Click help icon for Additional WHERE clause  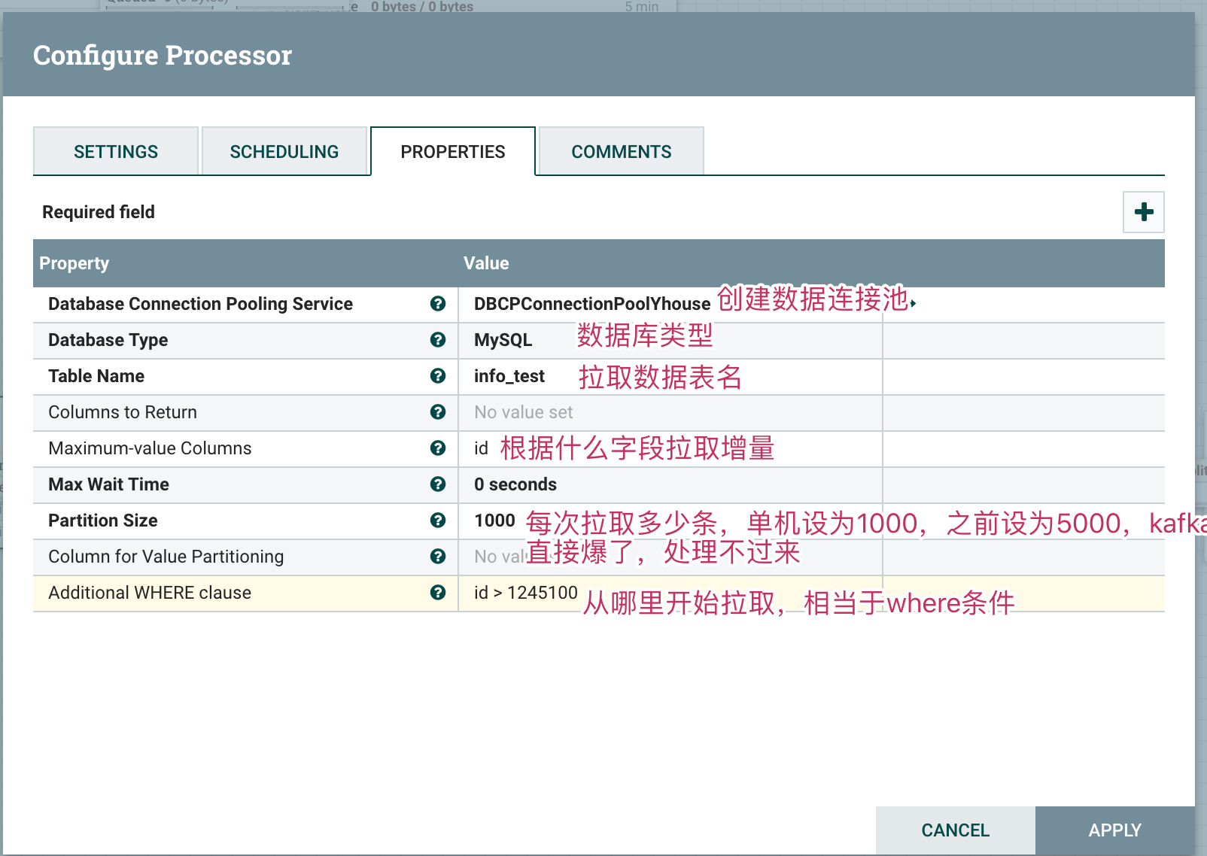pyautogui.click(x=438, y=592)
